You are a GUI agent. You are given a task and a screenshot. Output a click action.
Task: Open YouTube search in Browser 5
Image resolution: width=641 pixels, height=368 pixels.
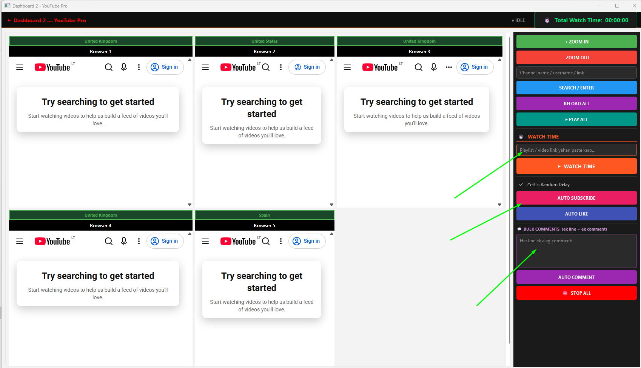266,241
